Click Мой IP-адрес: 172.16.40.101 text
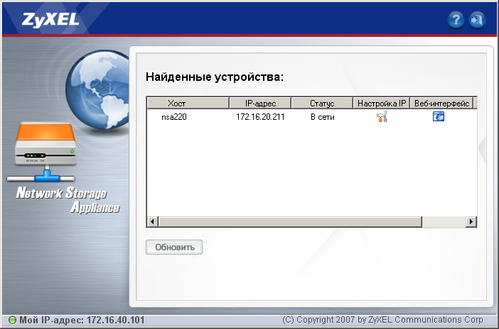Screen dimensions: 499x329 click(82, 320)
